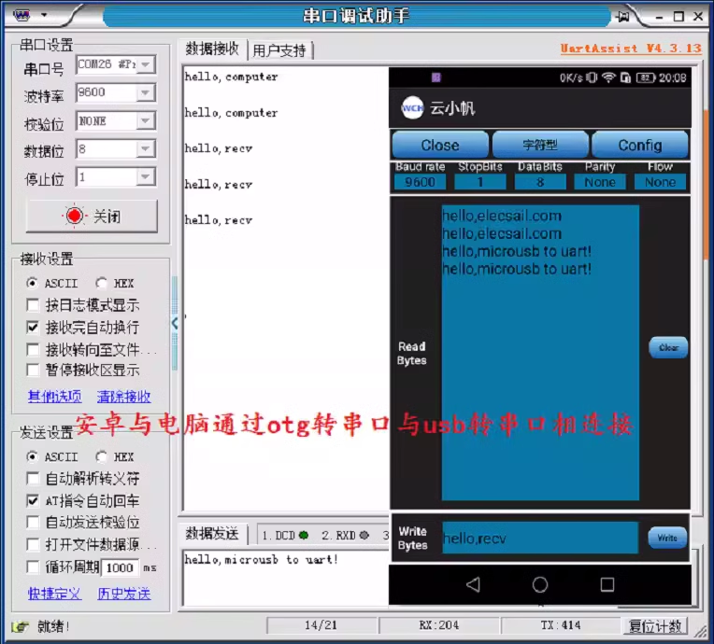Open 历史发送 link
This screenshot has height=644, width=714.
point(124,594)
